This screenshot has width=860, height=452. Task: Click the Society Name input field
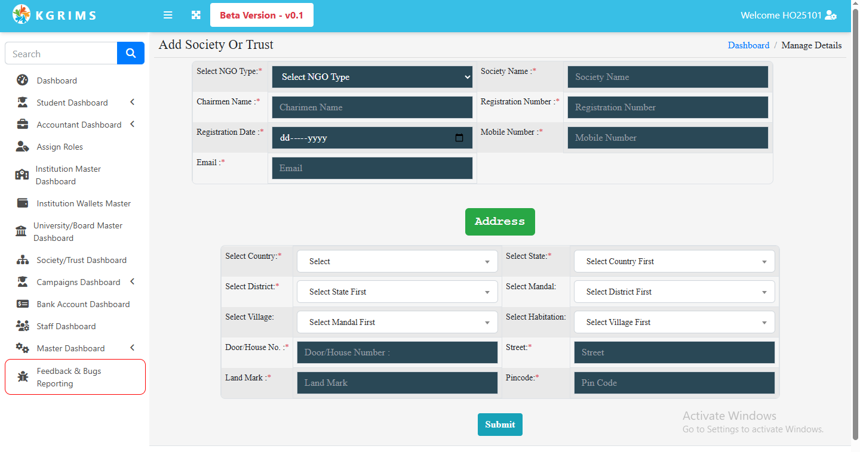click(668, 77)
